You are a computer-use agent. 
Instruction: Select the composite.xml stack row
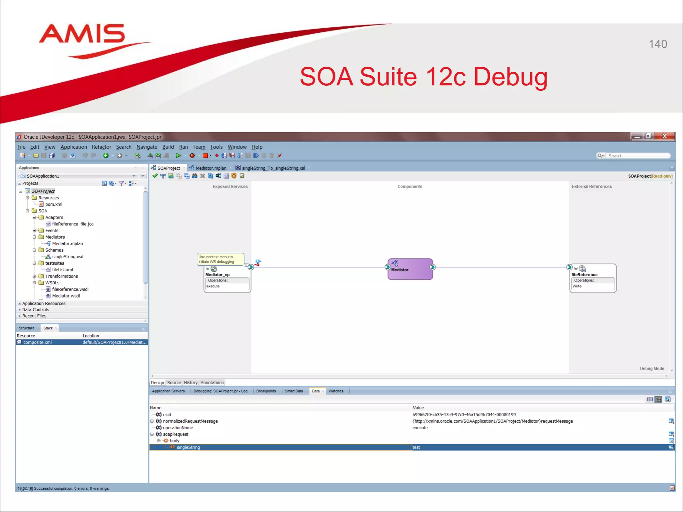coord(82,342)
